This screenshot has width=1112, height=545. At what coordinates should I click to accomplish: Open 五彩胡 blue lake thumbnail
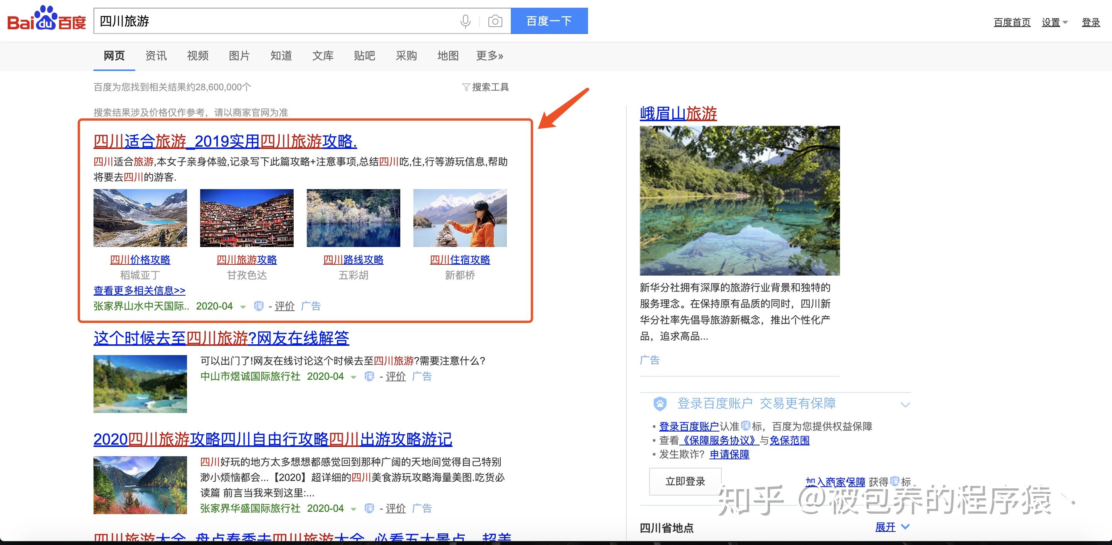[354, 218]
